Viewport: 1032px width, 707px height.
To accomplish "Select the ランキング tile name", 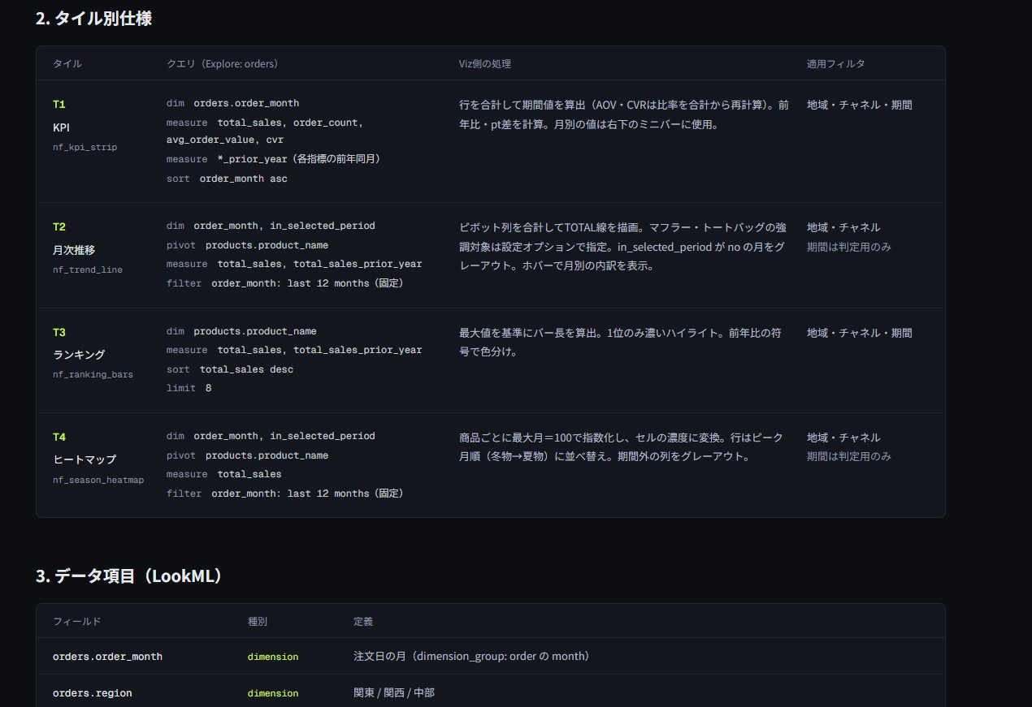I will point(79,355).
